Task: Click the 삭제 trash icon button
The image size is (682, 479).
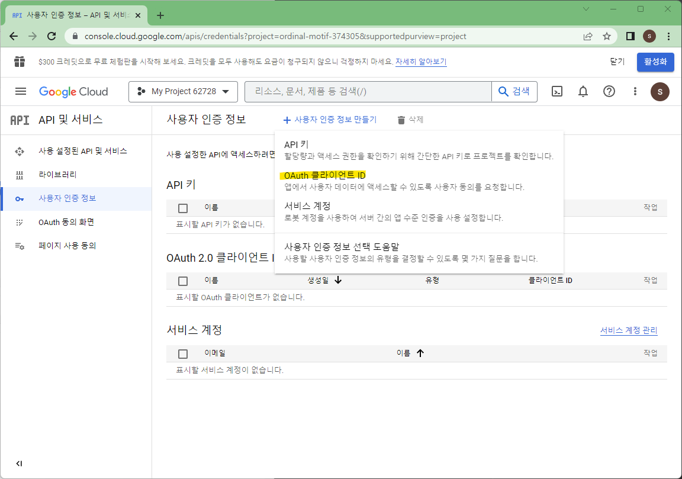Action: [410, 120]
